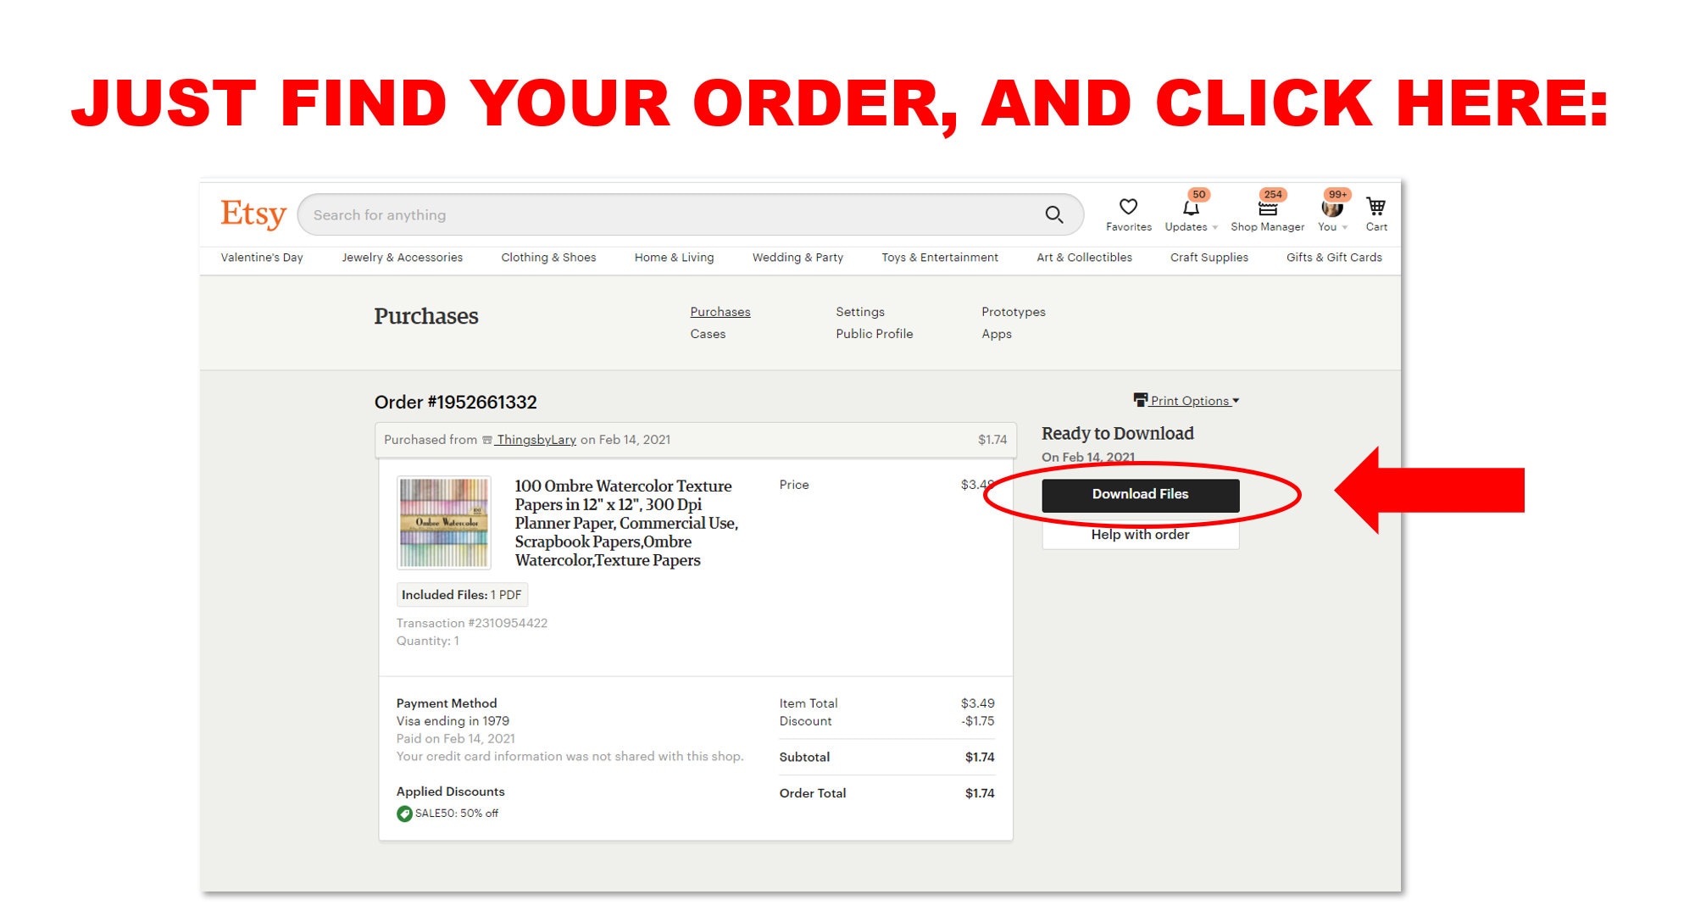This screenshot has width=1695, height=922.
Task: Click the Ombre Watercolor product thumbnail
Action: pos(444,522)
